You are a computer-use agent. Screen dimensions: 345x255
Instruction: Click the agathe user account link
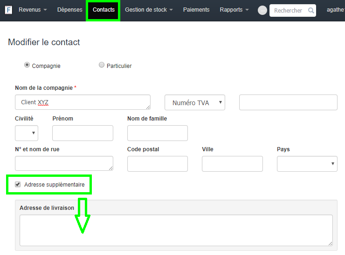pyautogui.click(x=336, y=10)
